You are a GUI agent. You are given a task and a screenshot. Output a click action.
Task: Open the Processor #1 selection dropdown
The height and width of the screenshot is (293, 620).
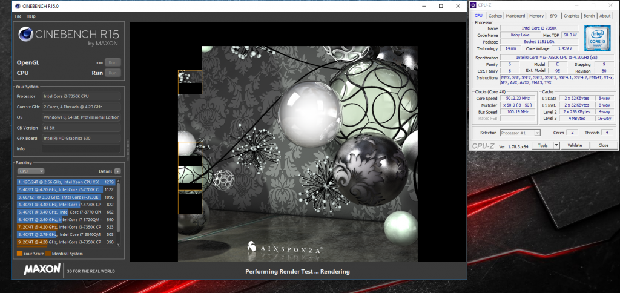(x=520, y=133)
